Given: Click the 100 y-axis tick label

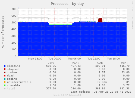Looking at the screenshot, I should 14,50.
